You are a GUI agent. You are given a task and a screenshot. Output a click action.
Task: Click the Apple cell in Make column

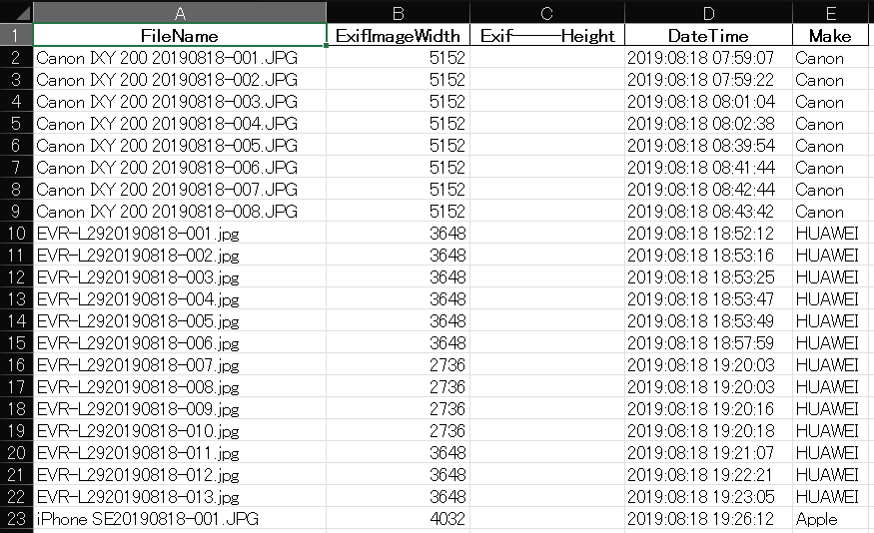[x=817, y=519]
